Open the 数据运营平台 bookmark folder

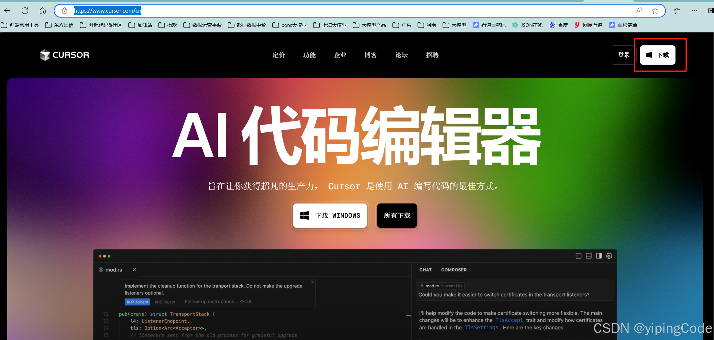pyautogui.click(x=203, y=25)
